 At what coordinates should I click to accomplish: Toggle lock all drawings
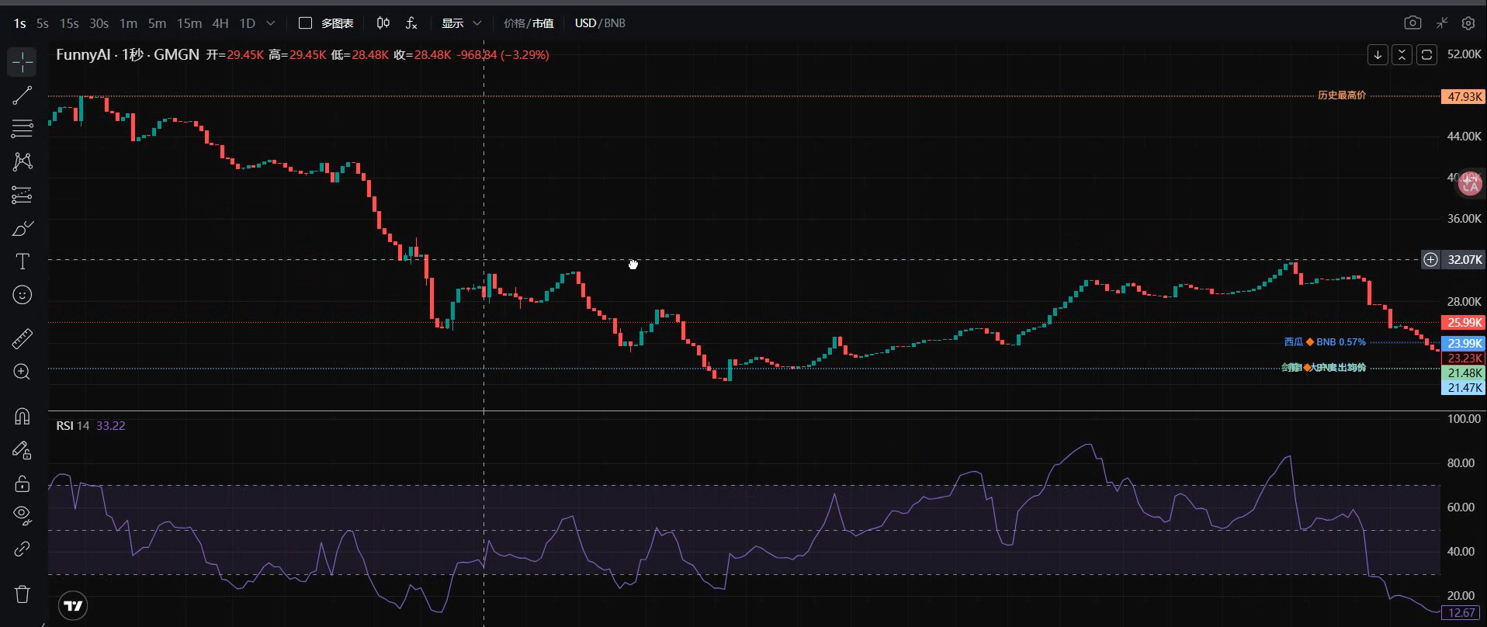23,483
